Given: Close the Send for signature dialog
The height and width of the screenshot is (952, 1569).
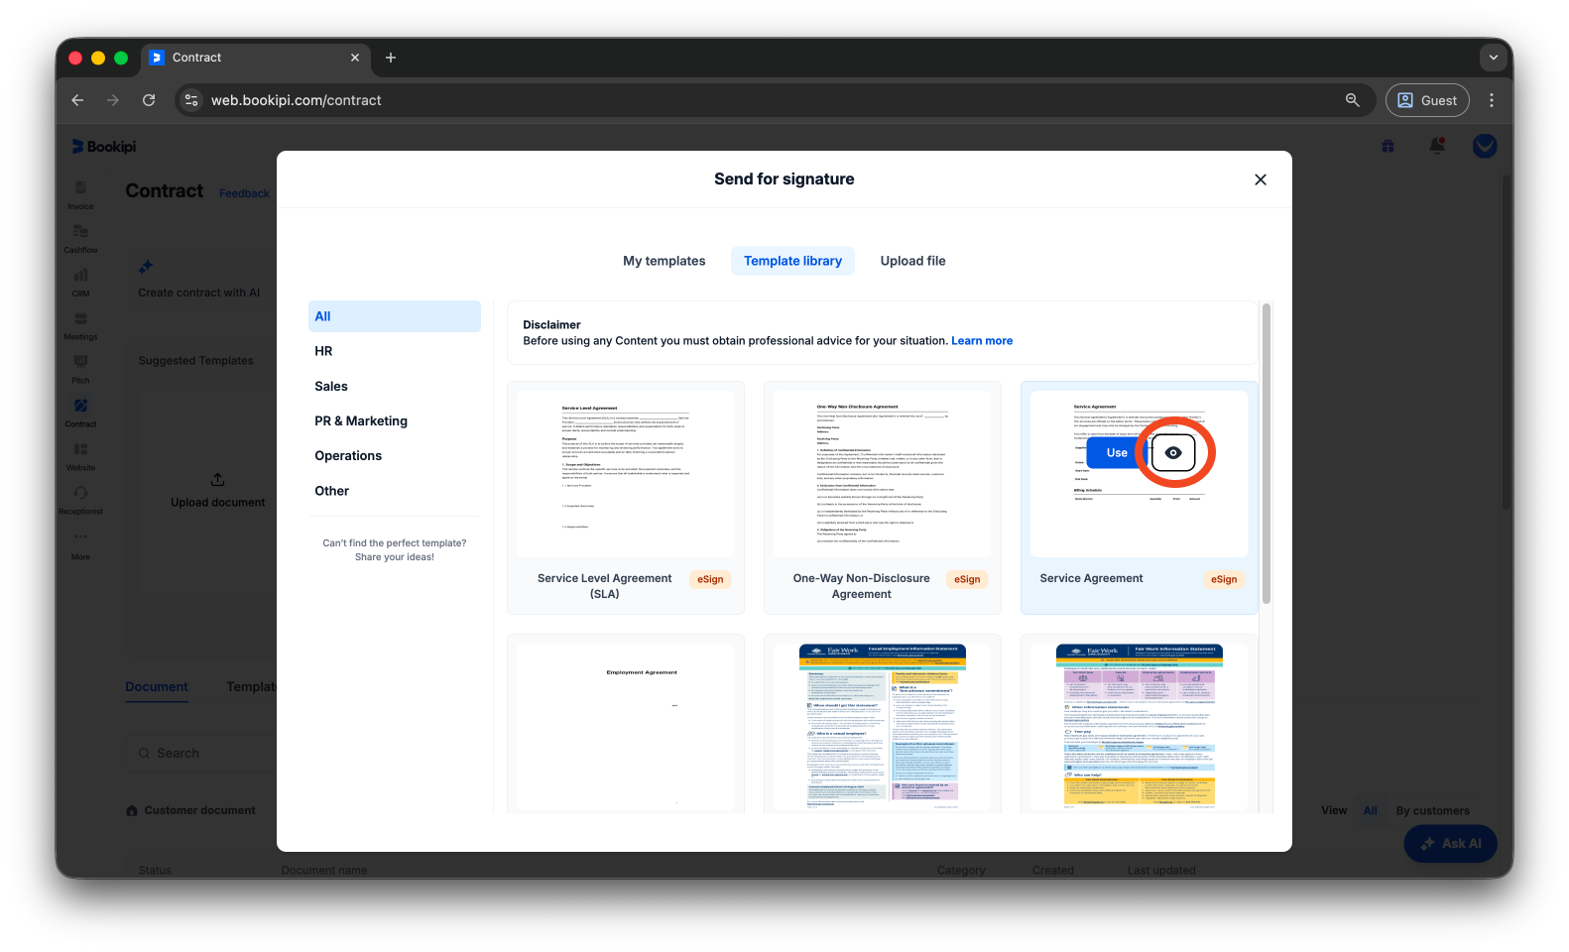Looking at the screenshot, I should point(1261,179).
